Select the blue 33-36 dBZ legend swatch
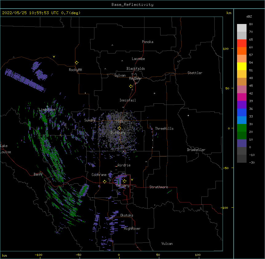 (x=242, y=112)
